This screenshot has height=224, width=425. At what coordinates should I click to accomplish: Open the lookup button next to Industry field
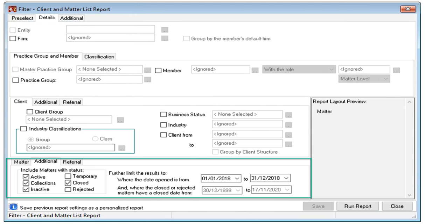[x=288, y=124]
